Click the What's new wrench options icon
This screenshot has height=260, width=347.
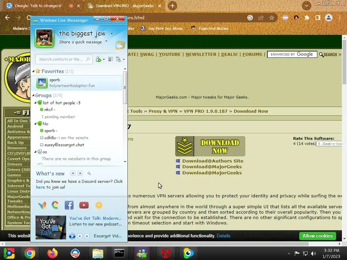(x=89, y=173)
